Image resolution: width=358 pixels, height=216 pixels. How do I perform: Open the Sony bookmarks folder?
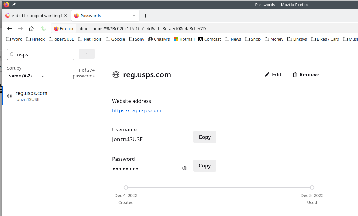[137, 39]
